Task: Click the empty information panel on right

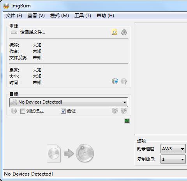Action: tap(161, 79)
